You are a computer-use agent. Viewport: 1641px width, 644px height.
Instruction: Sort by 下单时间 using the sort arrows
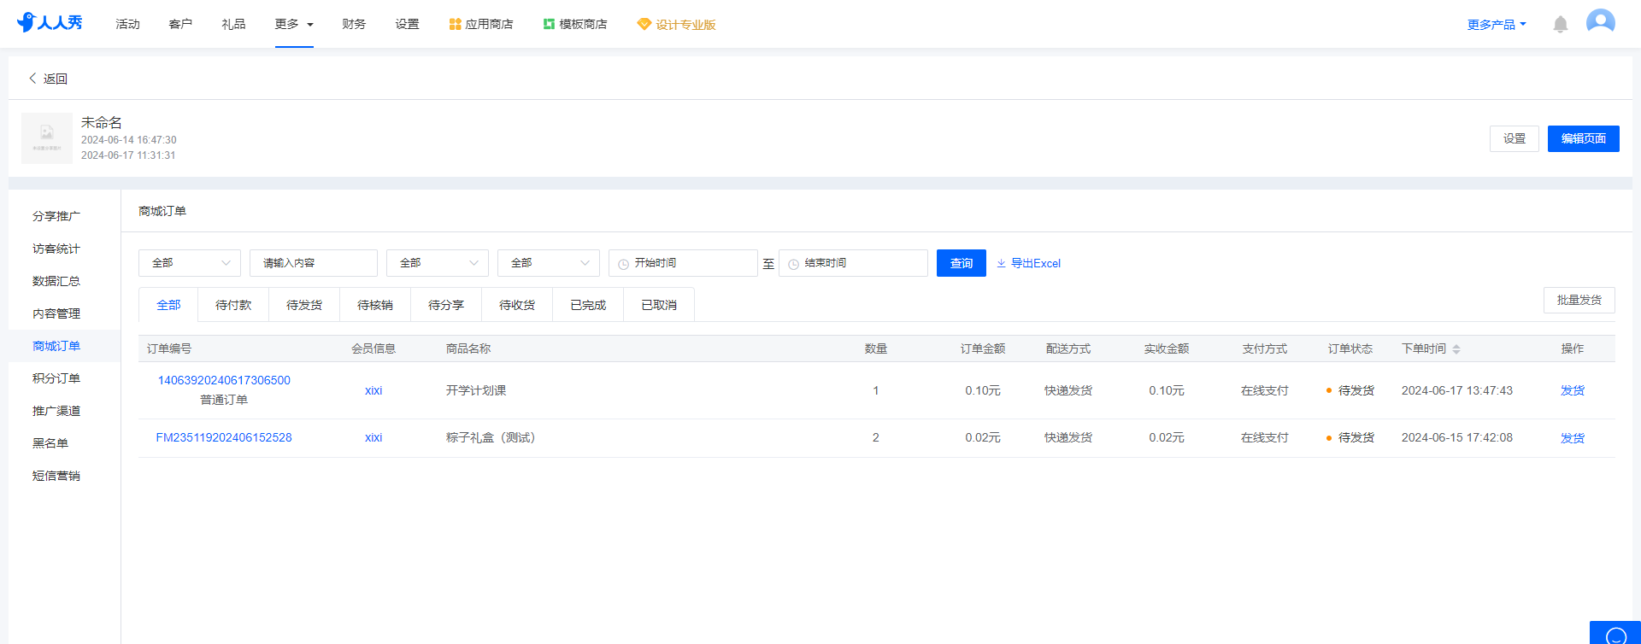point(1456,349)
